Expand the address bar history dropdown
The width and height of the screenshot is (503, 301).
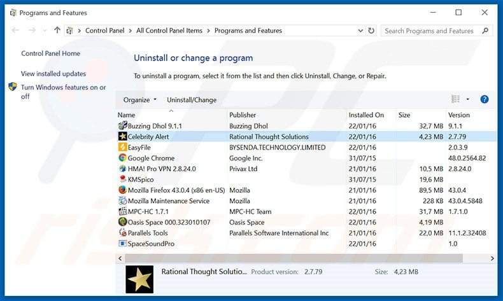[x=360, y=31]
